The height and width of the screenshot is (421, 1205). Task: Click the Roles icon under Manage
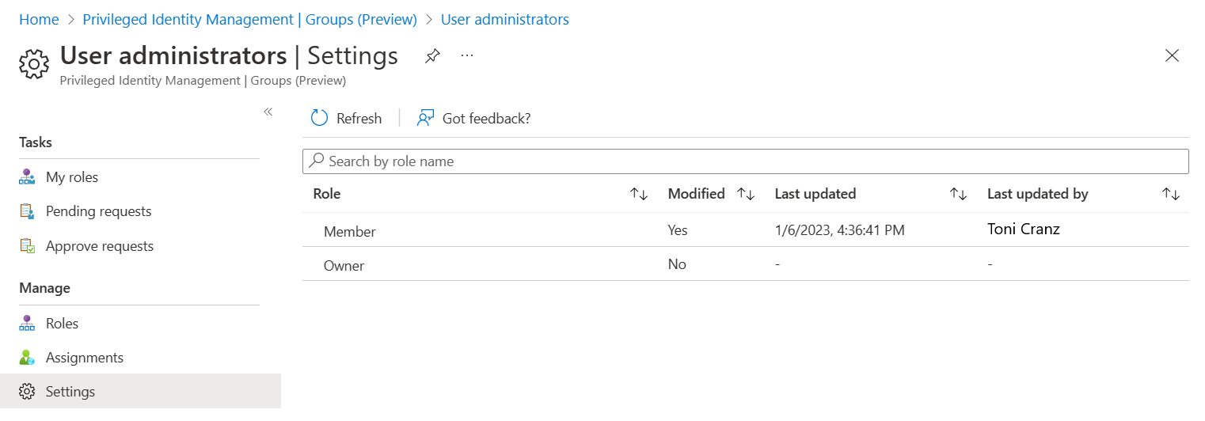[28, 324]
